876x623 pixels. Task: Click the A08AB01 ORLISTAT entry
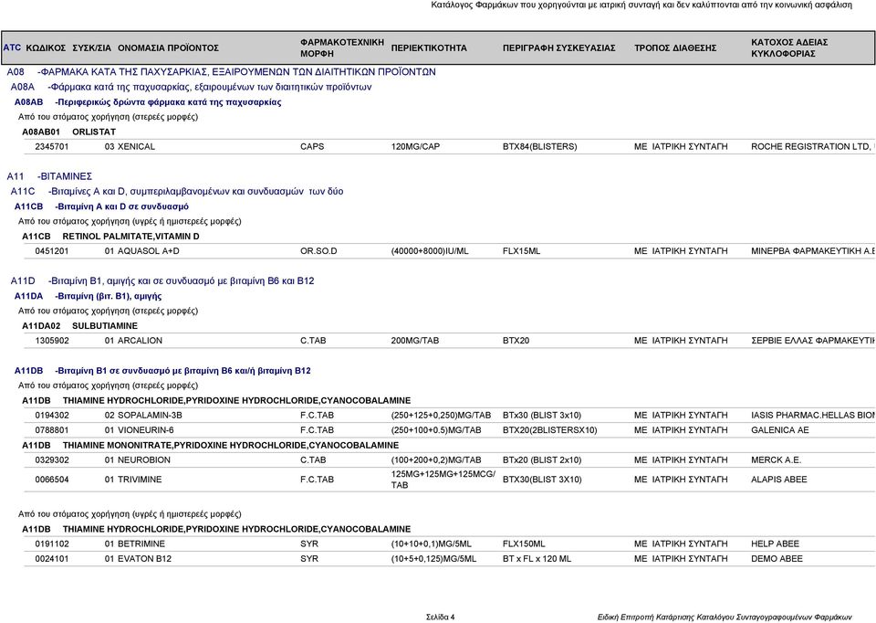click(68, 132)
